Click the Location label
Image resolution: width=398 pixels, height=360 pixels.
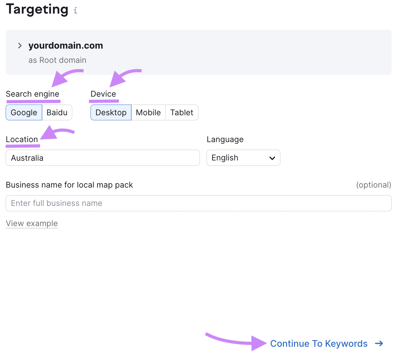coord(22,140)
